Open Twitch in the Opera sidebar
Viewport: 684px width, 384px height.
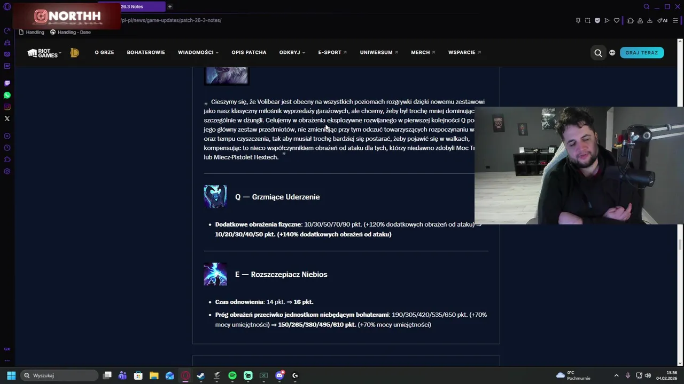[7, 83]
